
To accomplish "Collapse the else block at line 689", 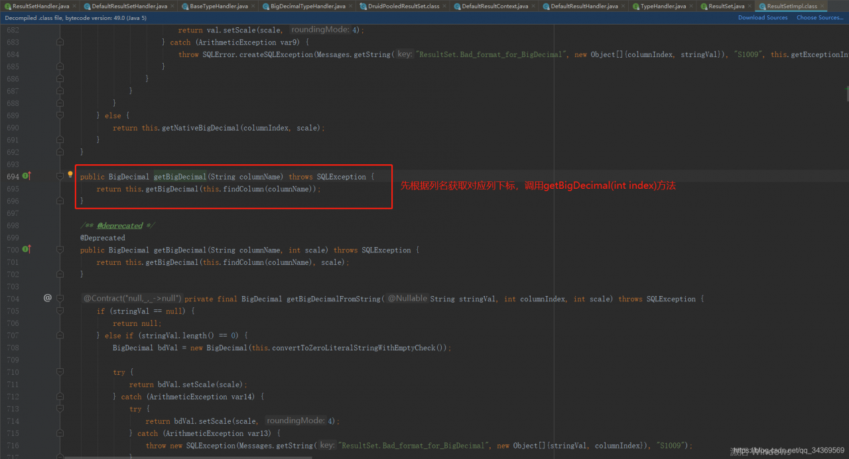I will click(60, 115).
